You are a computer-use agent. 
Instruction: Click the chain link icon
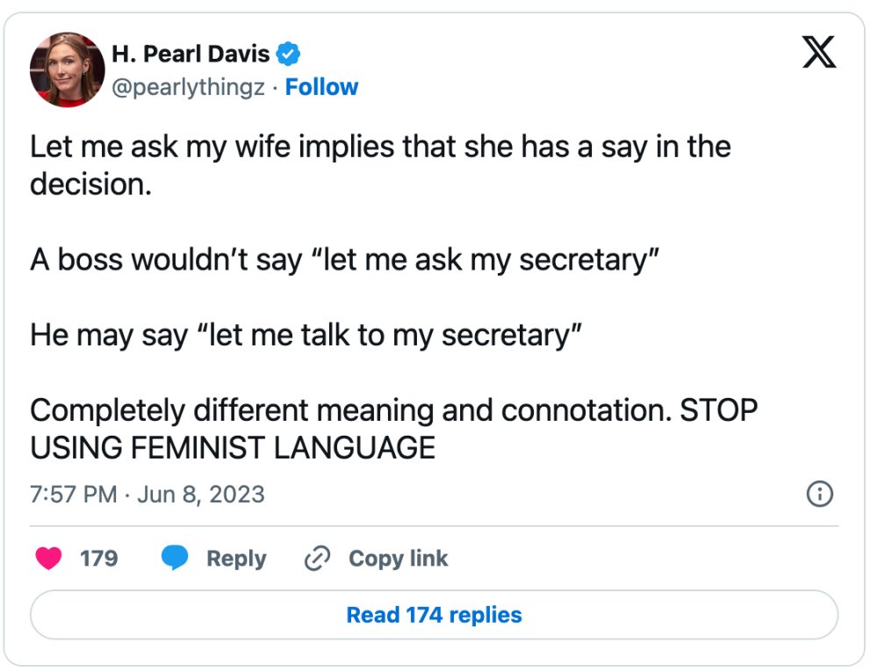317,558
